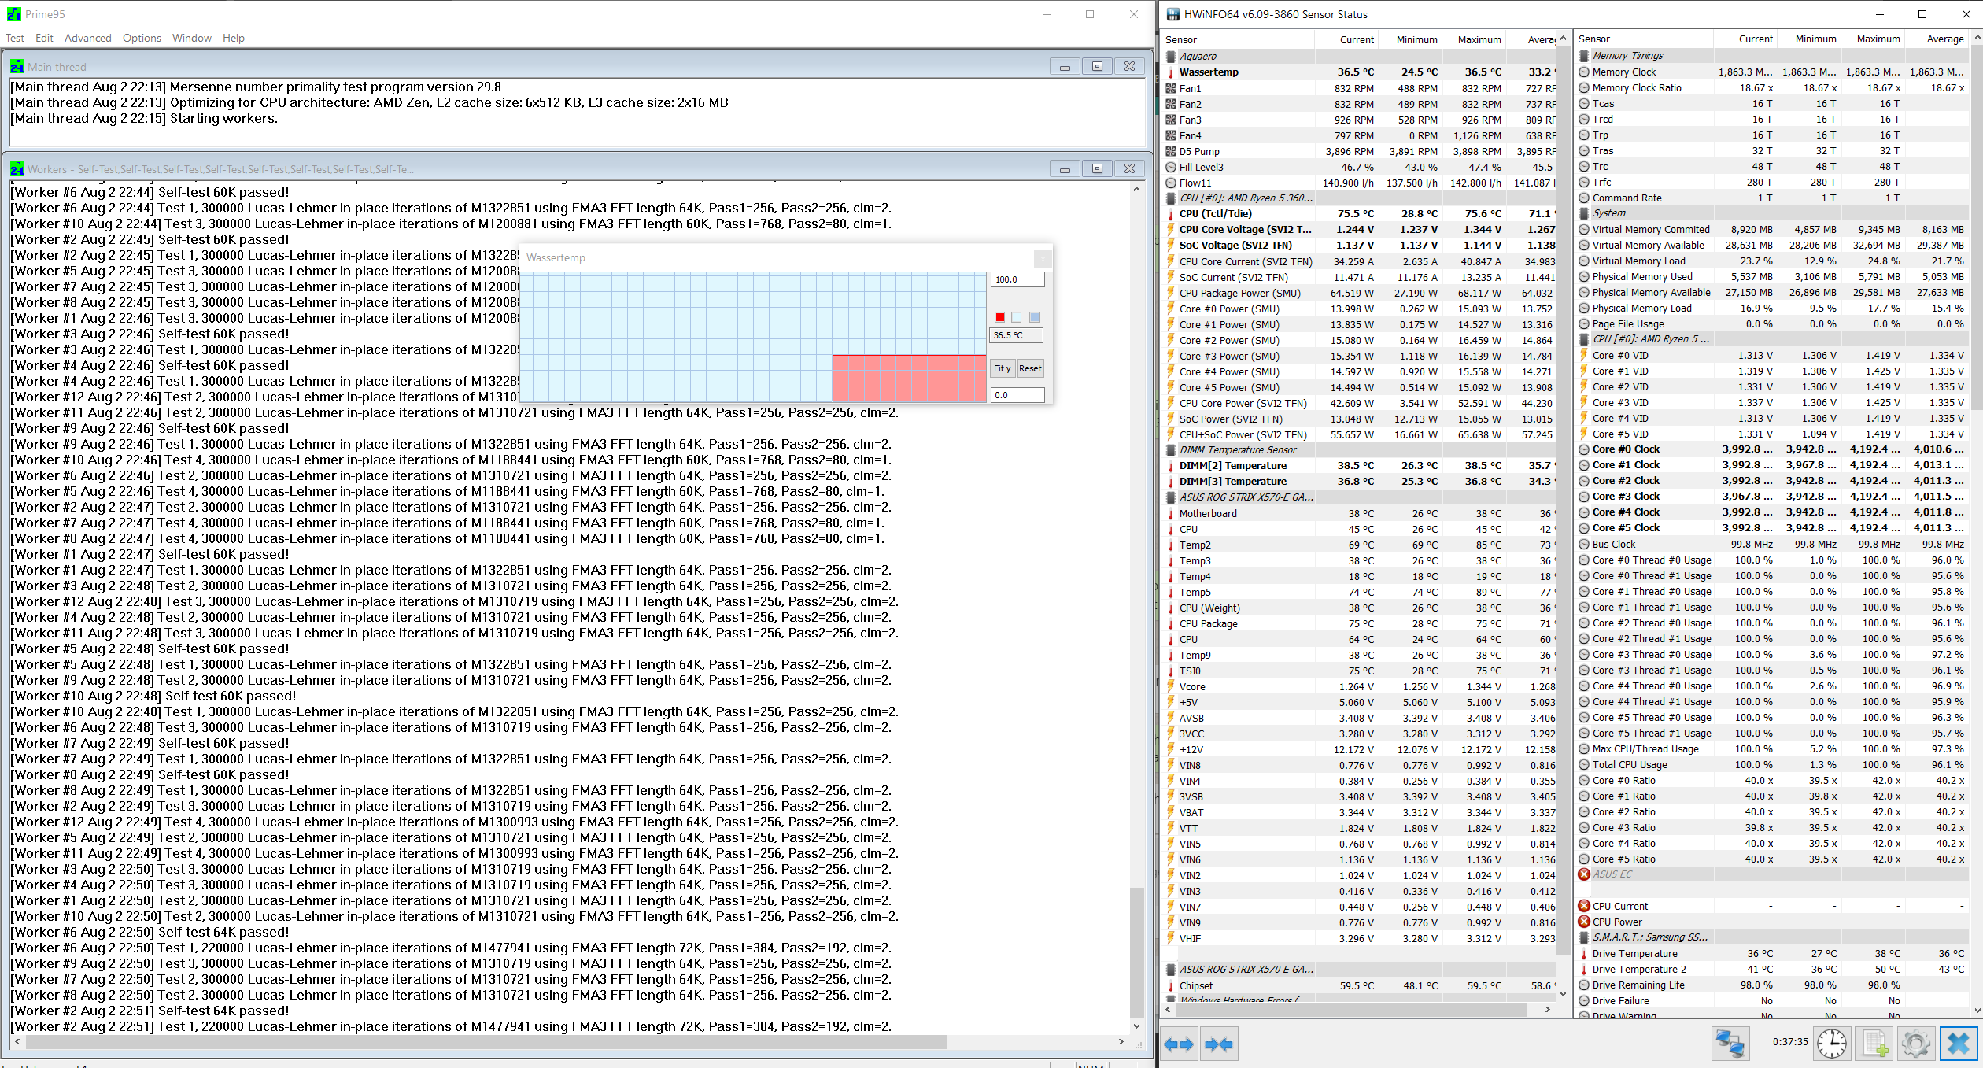Click the blue X close sensors icon
This screenshot has height=1068, width=1983.
click(x=1958, y=1044)
